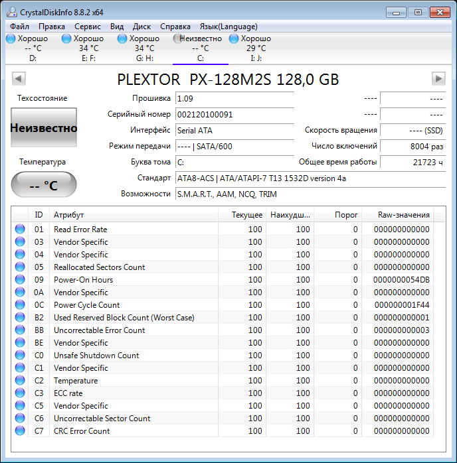This screenshot has height=463, width=457.
Task: Sort by the Raw-значения column header
Action: (x=398, y=215)
